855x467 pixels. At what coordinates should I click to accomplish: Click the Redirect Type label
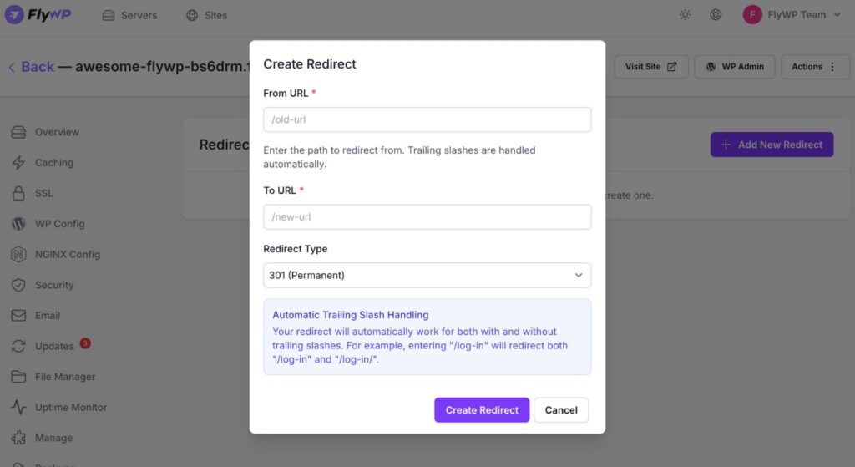pos(295,249)
